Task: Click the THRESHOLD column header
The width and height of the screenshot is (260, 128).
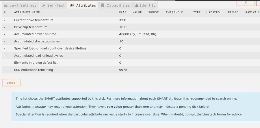Action: pos(174,12)
